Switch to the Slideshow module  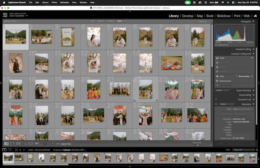pyautogui.click(x=224, y=16)
